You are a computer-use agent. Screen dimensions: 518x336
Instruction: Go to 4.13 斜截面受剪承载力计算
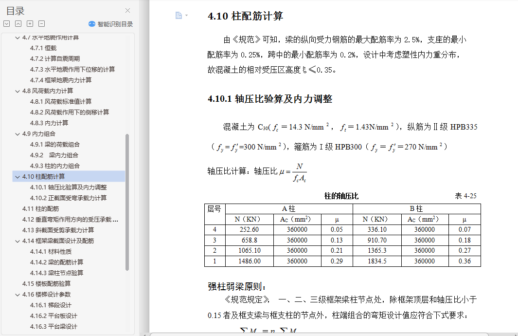pos(58,230)
